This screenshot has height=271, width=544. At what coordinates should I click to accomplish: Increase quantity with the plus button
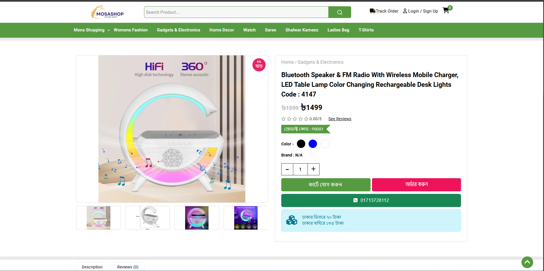point(313,169)
